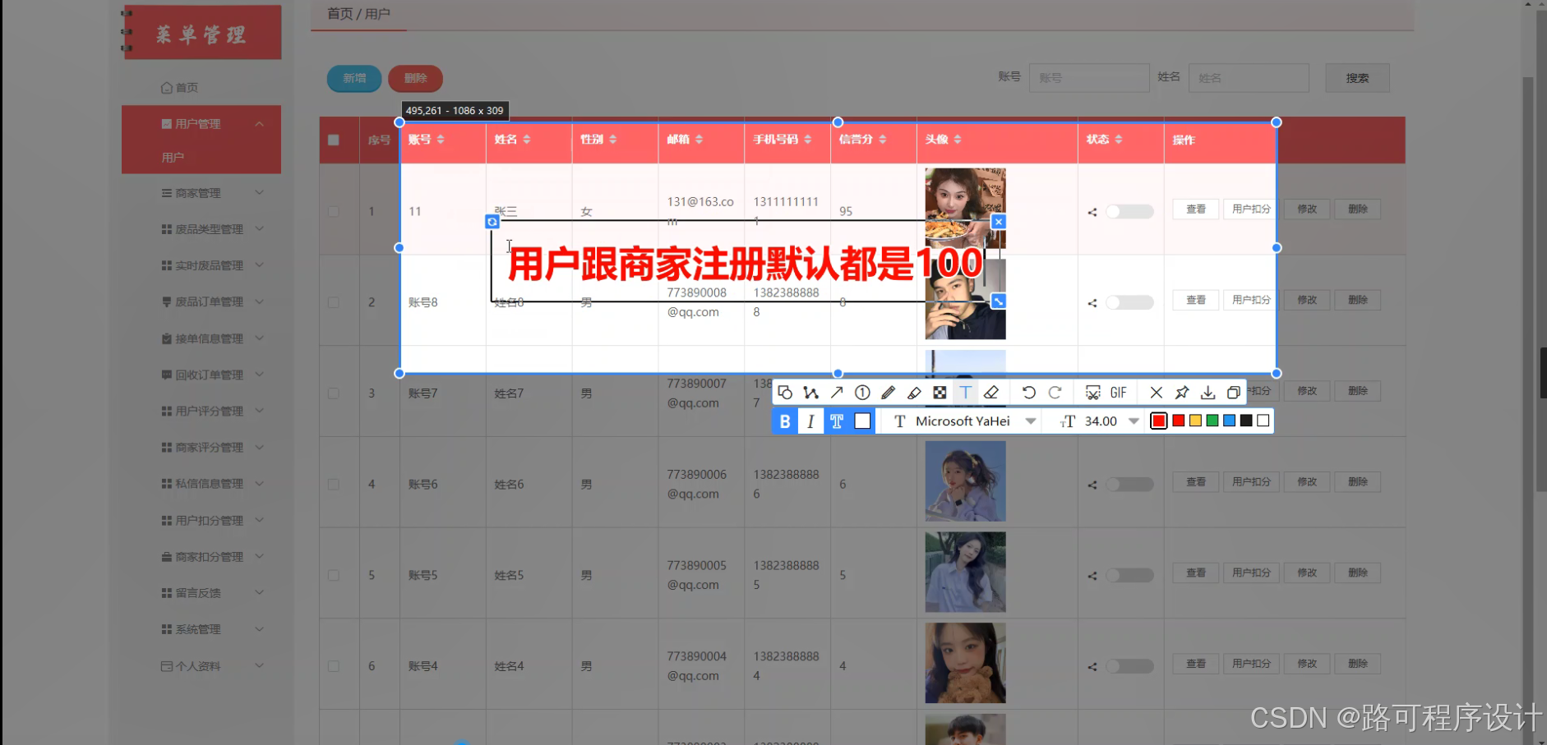Click the 新增 button
Viewport: 1547px width, 745px height.
354,78
